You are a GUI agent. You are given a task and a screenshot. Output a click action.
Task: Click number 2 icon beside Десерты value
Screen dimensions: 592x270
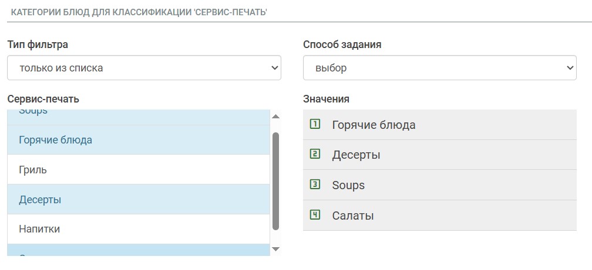click(315, 155)
